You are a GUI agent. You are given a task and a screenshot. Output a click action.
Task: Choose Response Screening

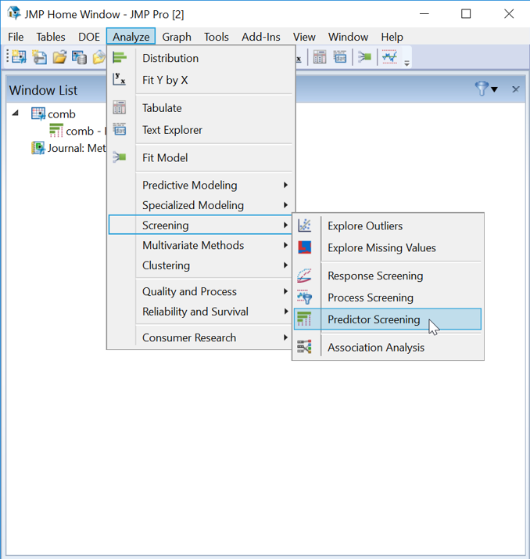pyautogui.click(x=388, y=276)
